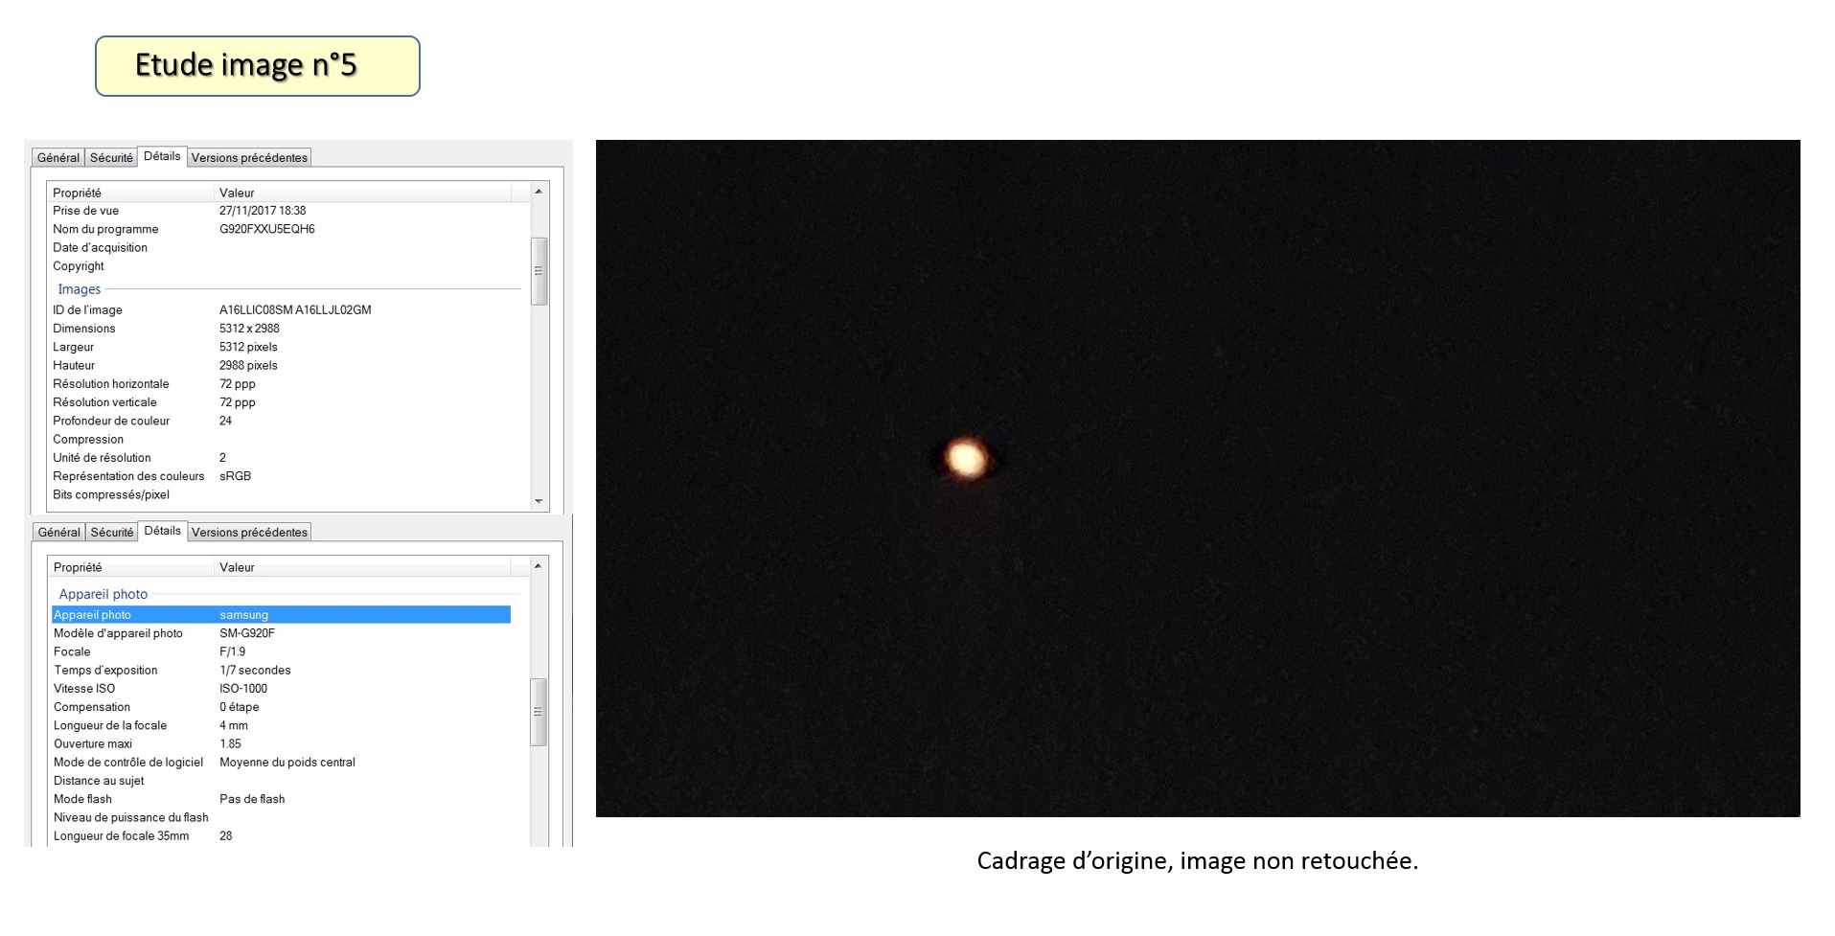
Task: Select the Détails tab in upper properties panel
Action: coord(162,156)
